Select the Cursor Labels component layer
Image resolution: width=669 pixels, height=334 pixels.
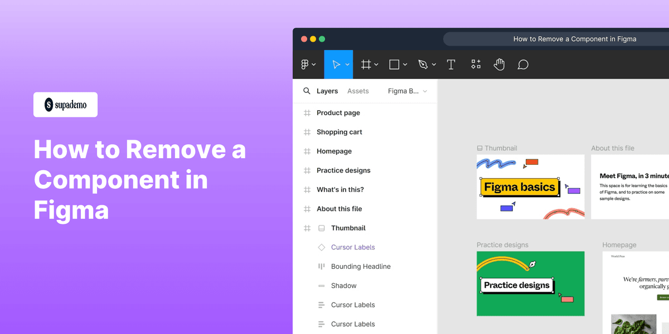pos(353,247)
